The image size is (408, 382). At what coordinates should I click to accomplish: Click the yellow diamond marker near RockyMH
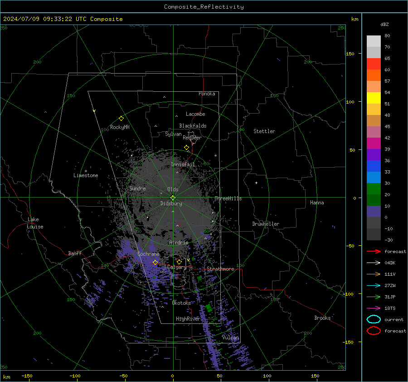click(x=121, y=119)
